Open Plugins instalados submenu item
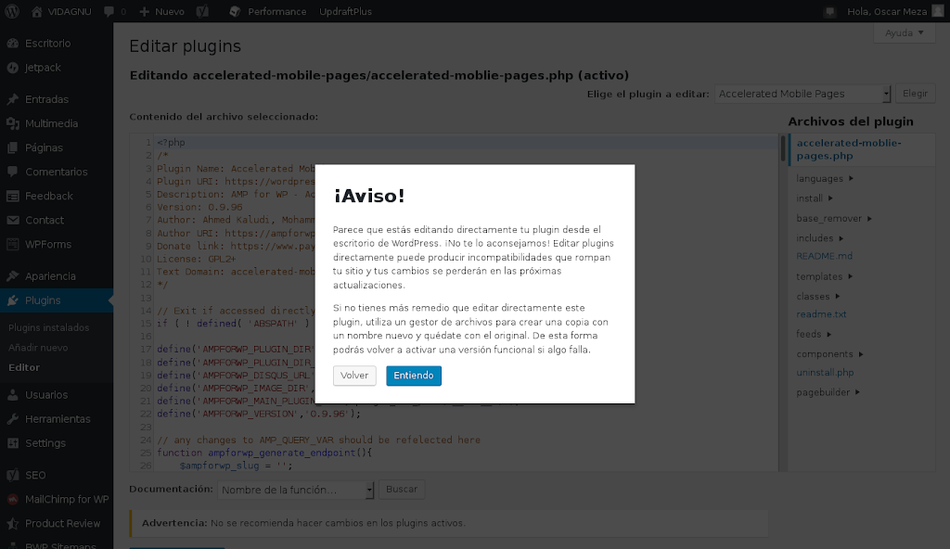Screen dimensions: 950x549 point(48,328)
